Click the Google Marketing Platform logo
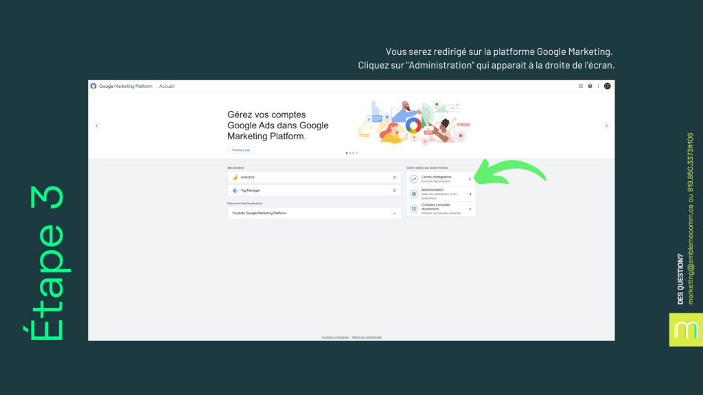 93,86
